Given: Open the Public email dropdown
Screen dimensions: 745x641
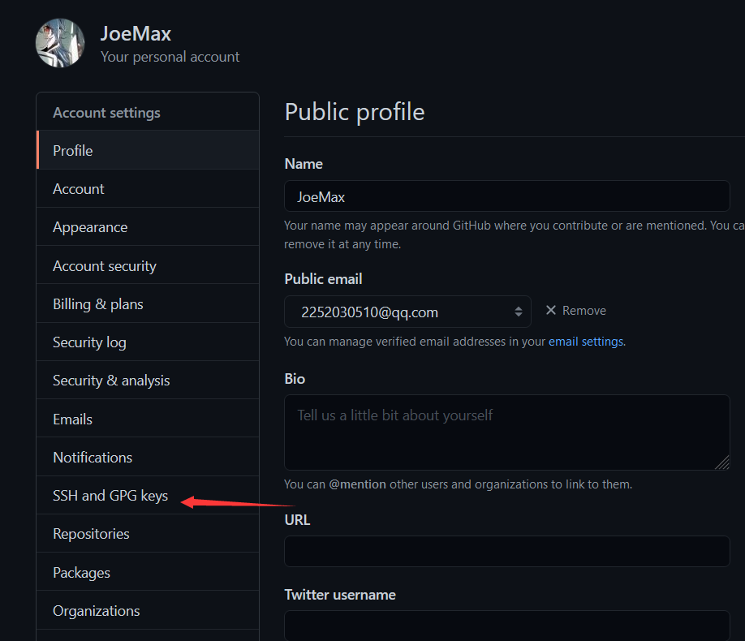Looking at the screenshot, I should point(407,312).
